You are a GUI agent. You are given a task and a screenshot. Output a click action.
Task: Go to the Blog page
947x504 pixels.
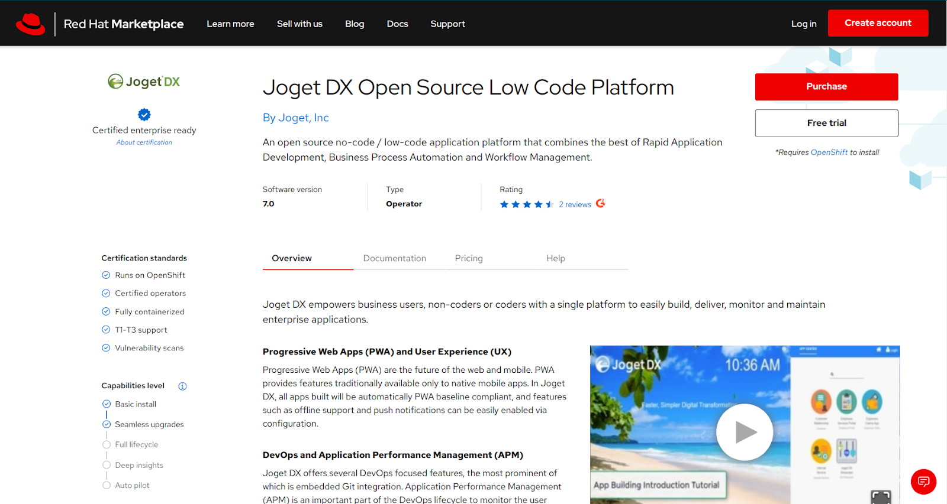tap(355, 24)
